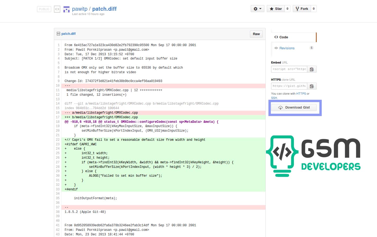Click the file icon next to patch.diff
Viewport: 377px width, 237px height.
click(58, 34)
